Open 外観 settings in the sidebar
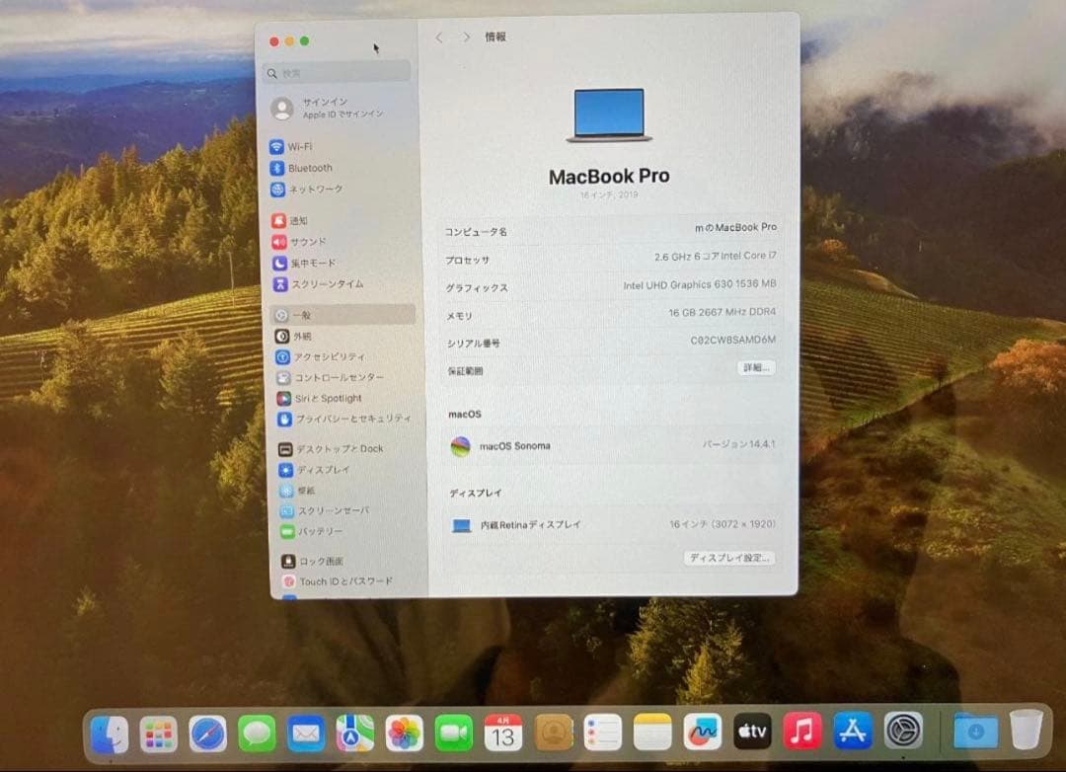This screenshot has width=1066, height=772. coord(294,336)
